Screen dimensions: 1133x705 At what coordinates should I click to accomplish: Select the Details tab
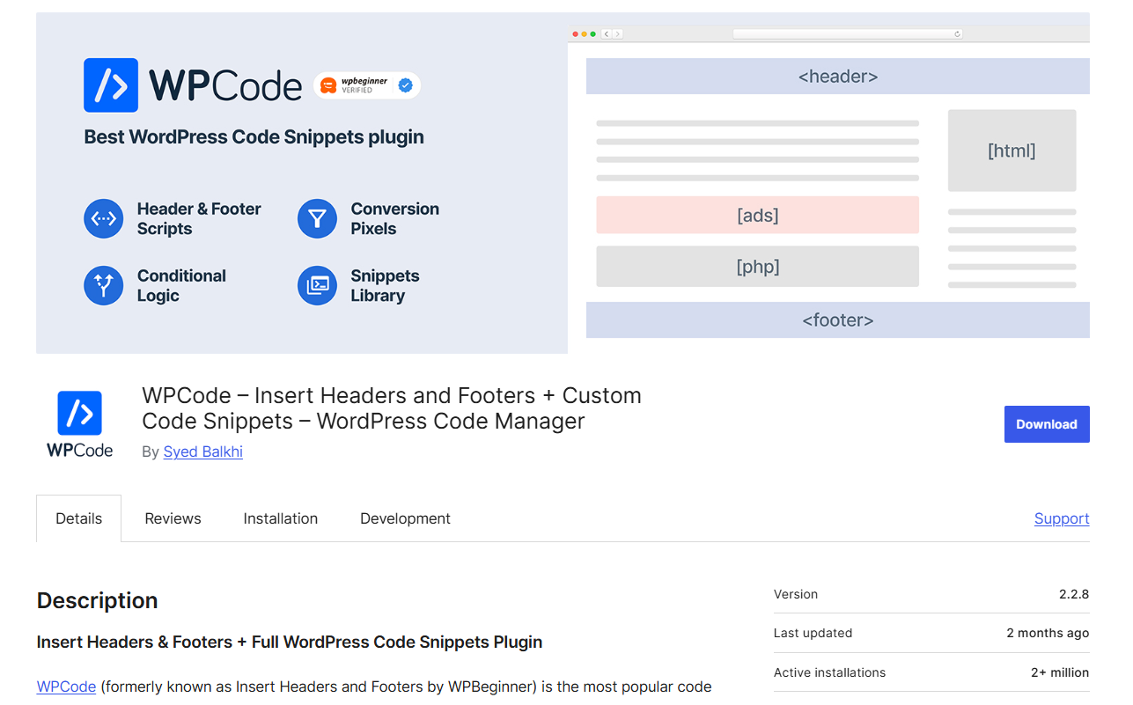pyautogui.click(x=78, y=518)
